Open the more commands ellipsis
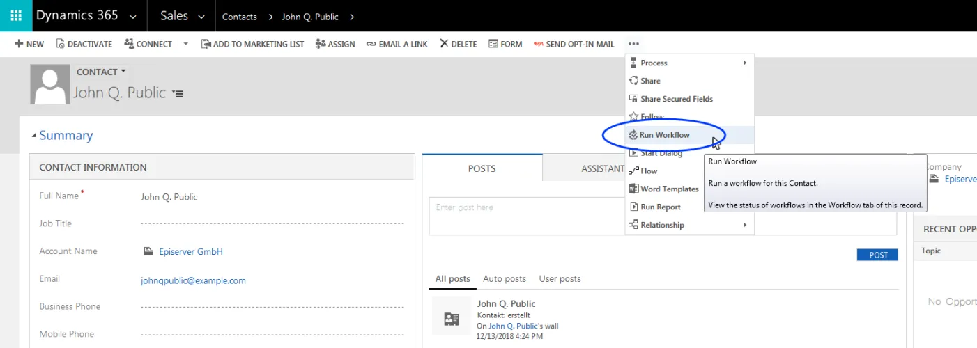The image size is (977, 348). pos(633,44)
